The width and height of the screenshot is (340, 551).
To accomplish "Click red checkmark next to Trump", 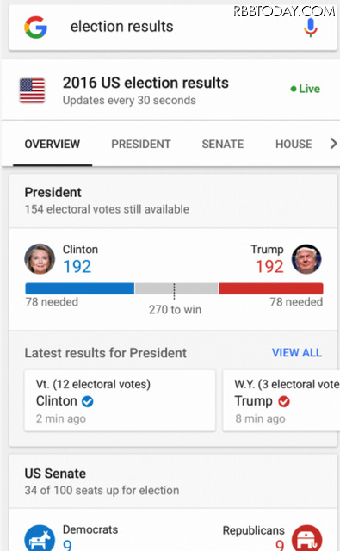I will 284,401.
